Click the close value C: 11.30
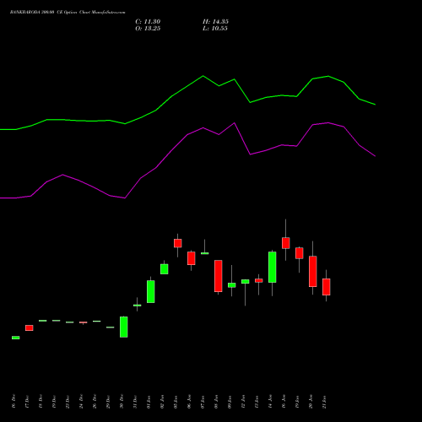 (148, 22)
